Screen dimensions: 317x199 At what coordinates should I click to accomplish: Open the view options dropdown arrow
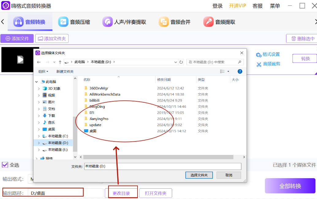[x=228, y=71]
